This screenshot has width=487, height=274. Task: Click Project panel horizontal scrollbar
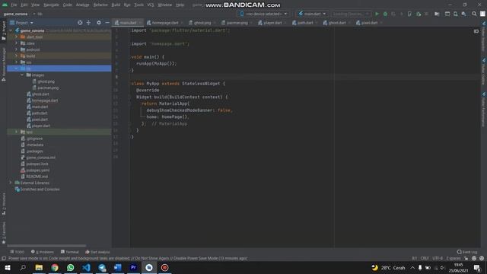46,246
